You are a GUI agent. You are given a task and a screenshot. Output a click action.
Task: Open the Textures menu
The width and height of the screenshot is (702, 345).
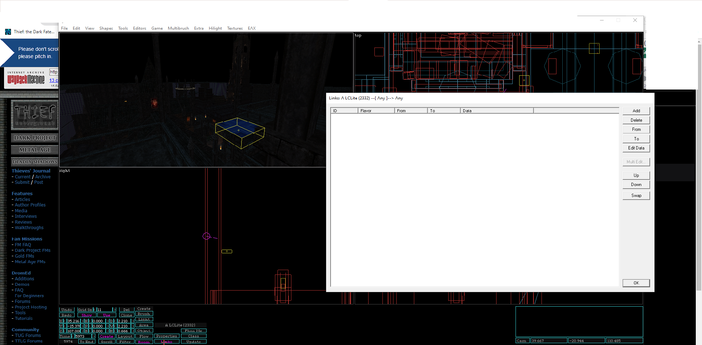[235, 28]
